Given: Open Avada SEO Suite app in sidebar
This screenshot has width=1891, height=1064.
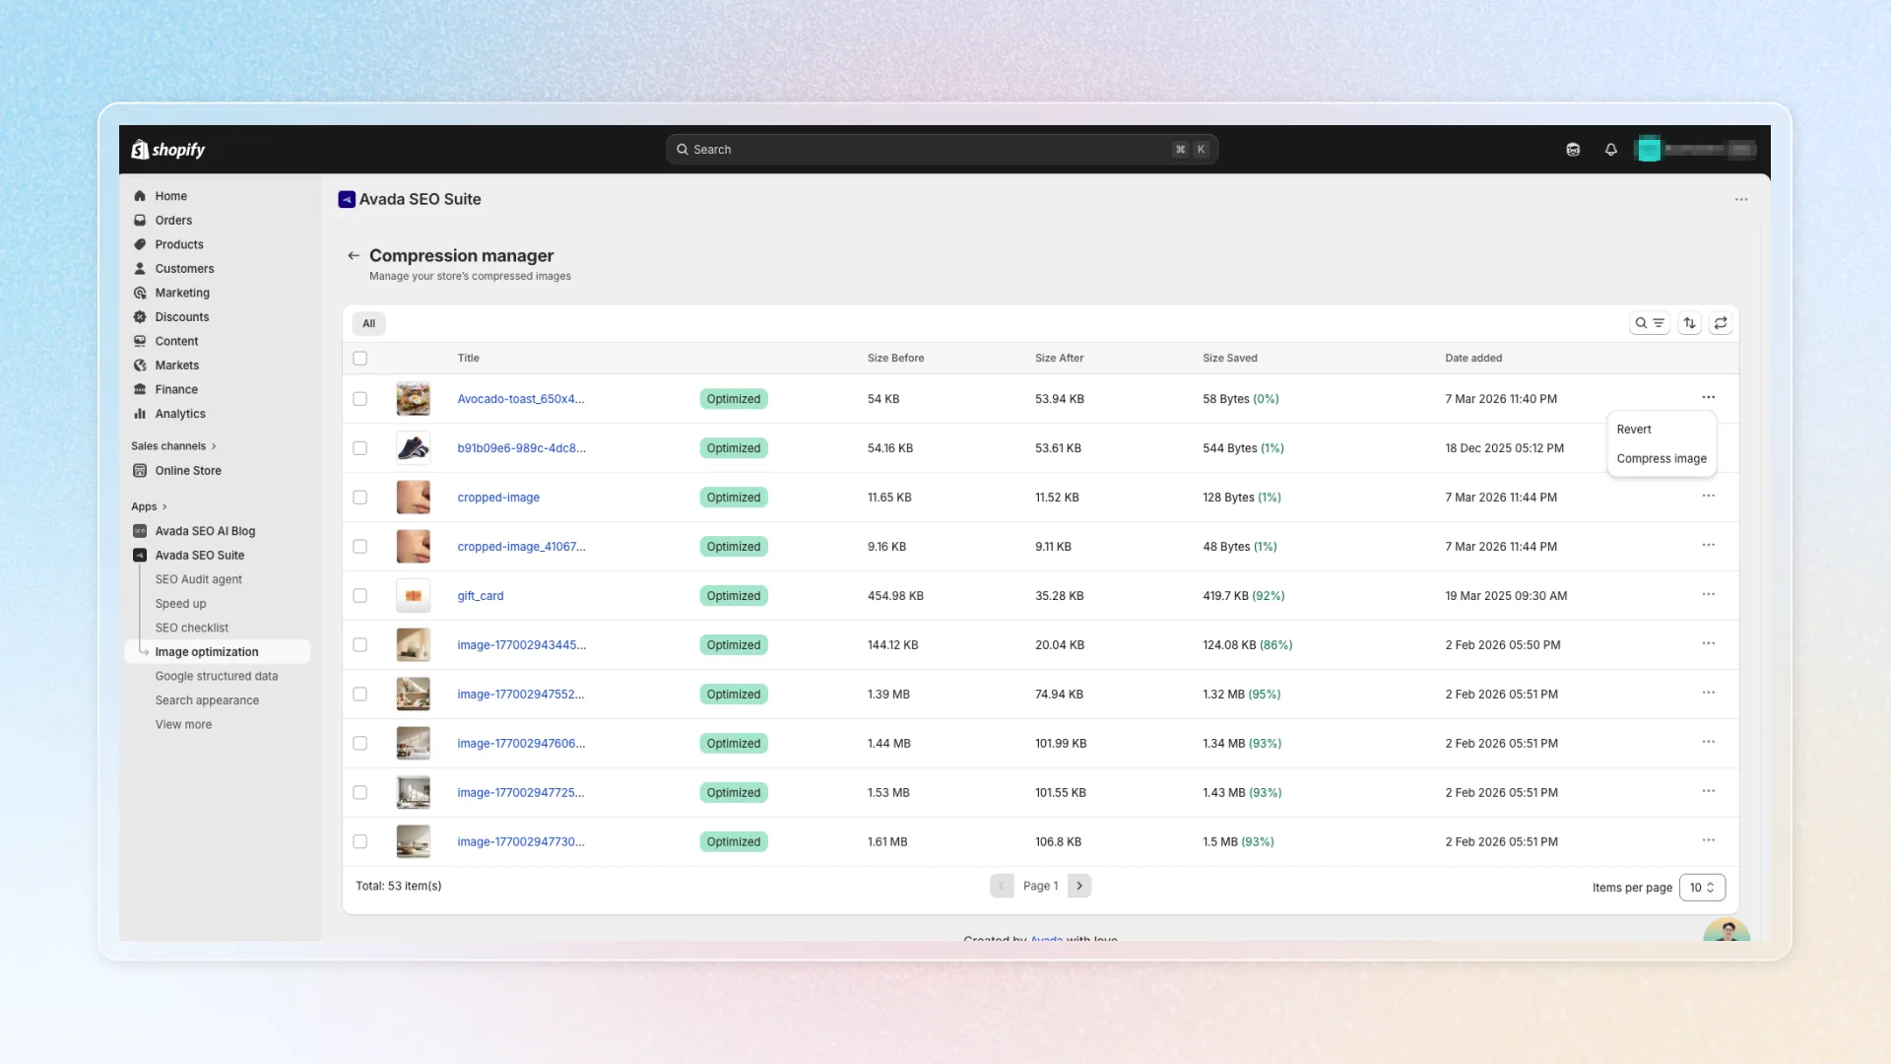Looking at the screenshot, I should coord(199,556).
